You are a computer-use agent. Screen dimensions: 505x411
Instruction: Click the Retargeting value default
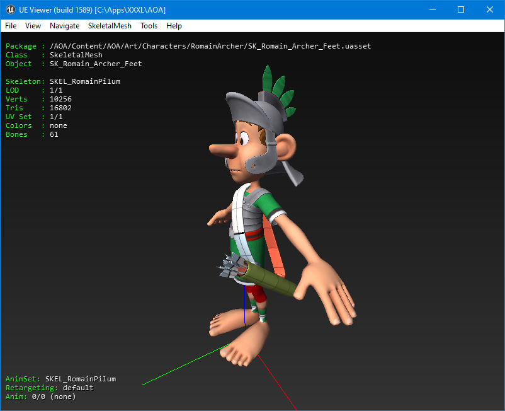pos(78,388)
